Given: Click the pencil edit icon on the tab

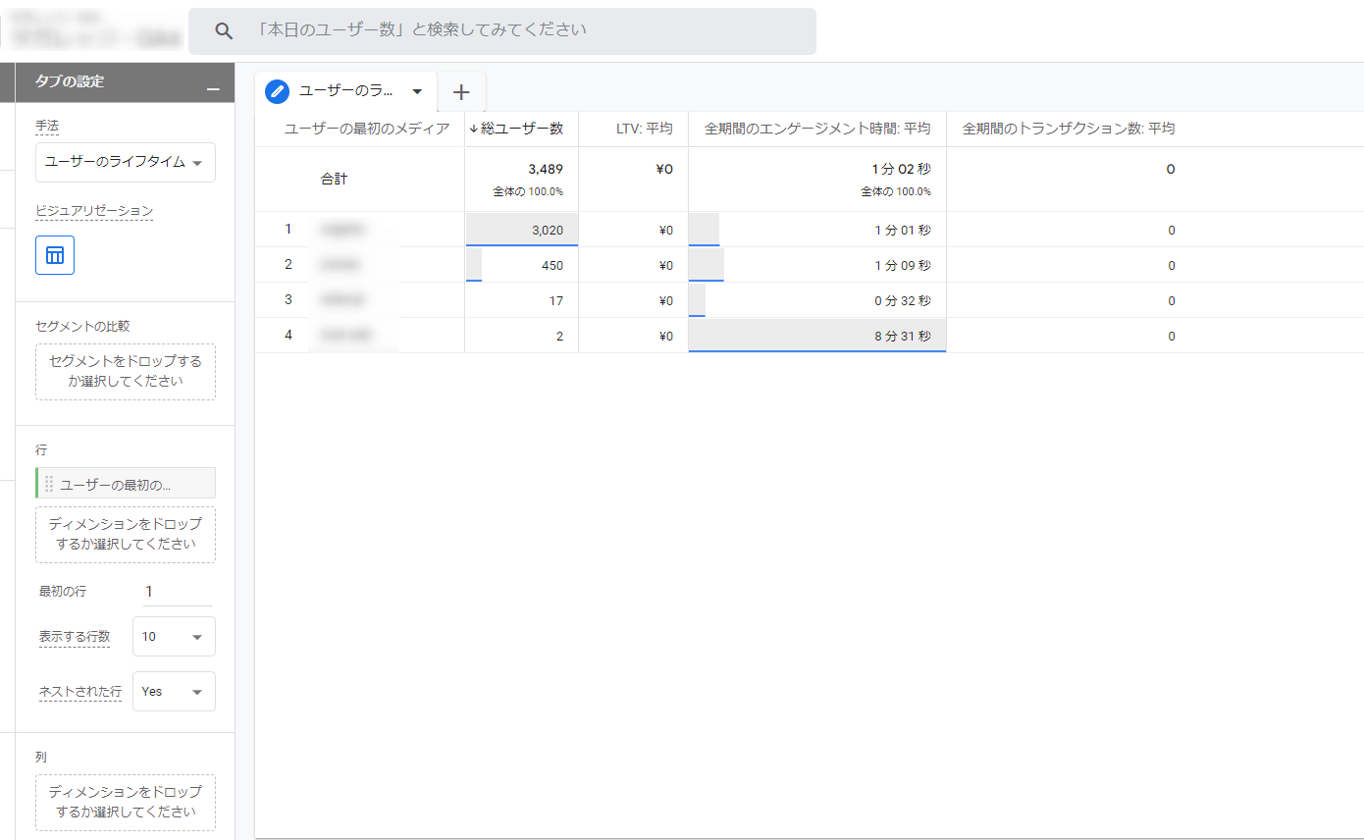Looking at the screenshot, I should click(278, 91).
